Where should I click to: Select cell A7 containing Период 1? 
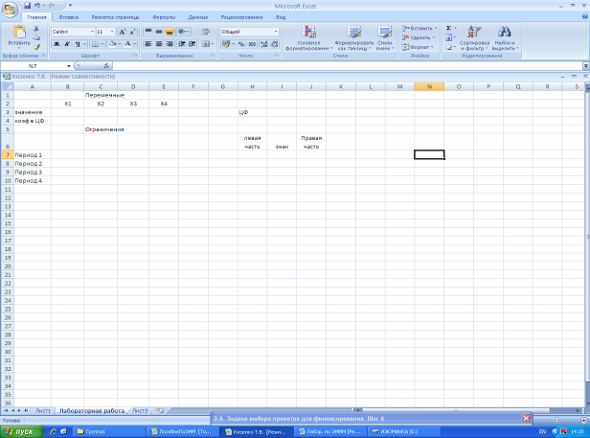tap(33, 155)
